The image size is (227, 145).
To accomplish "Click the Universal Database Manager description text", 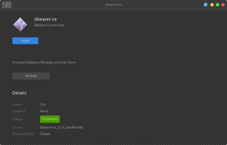I will (44, 62).
